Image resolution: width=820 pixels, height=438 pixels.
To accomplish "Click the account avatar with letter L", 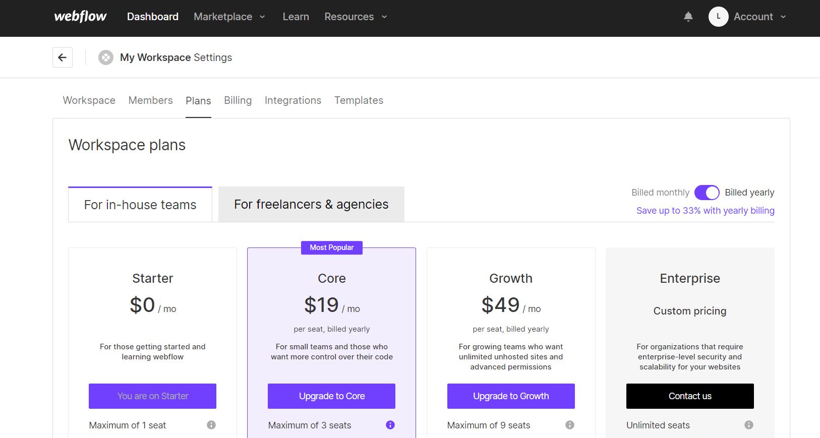I will coord(718,17).
